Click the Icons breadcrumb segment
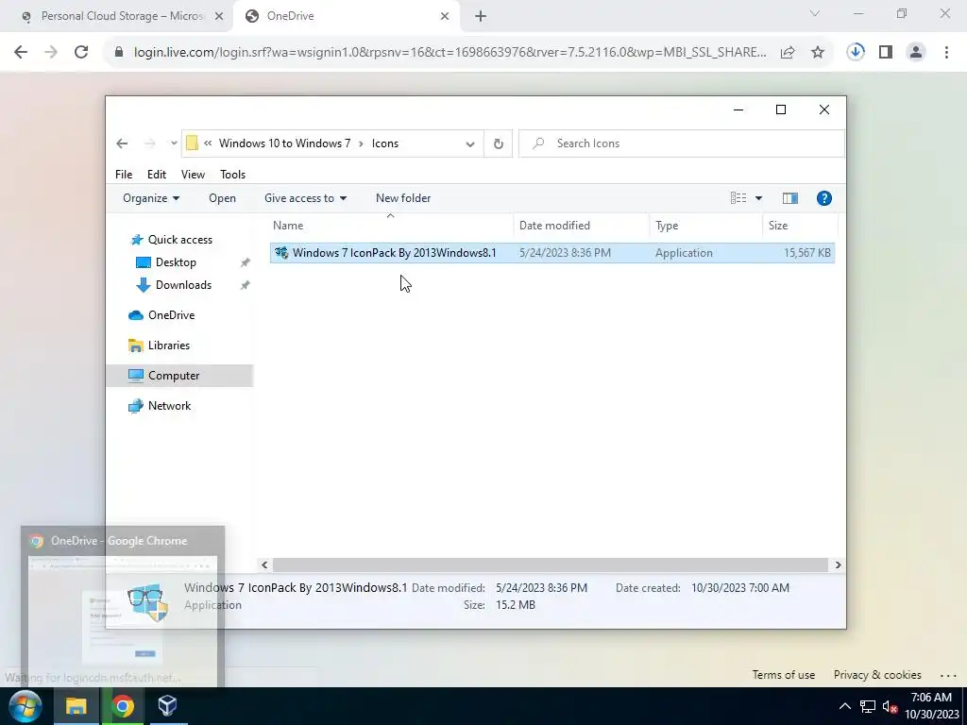The image size is (967, 725). tap(385, 143)
